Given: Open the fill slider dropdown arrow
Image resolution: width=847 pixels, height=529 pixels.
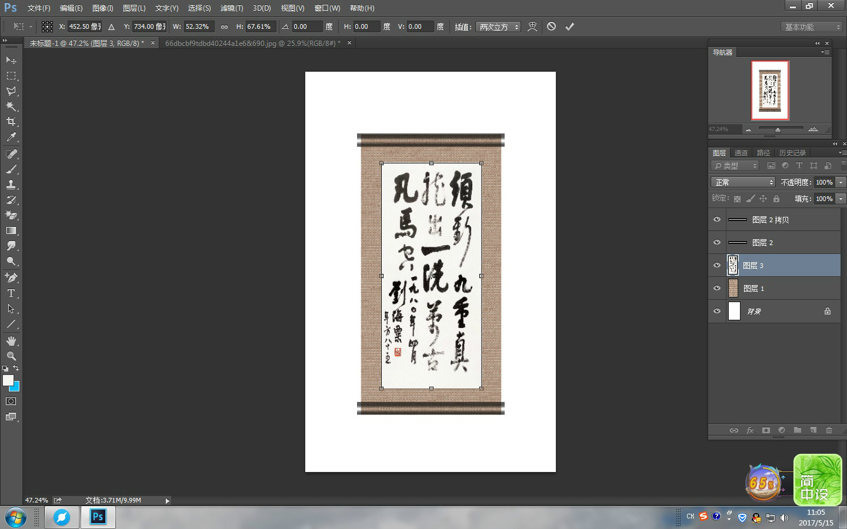Looking at the screenshot, I should (841, 199).
